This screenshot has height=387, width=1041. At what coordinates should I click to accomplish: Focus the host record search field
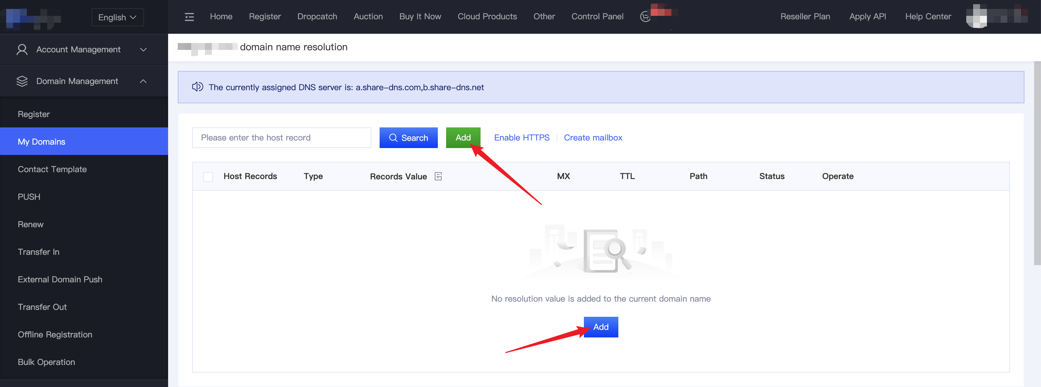(282, 138)
